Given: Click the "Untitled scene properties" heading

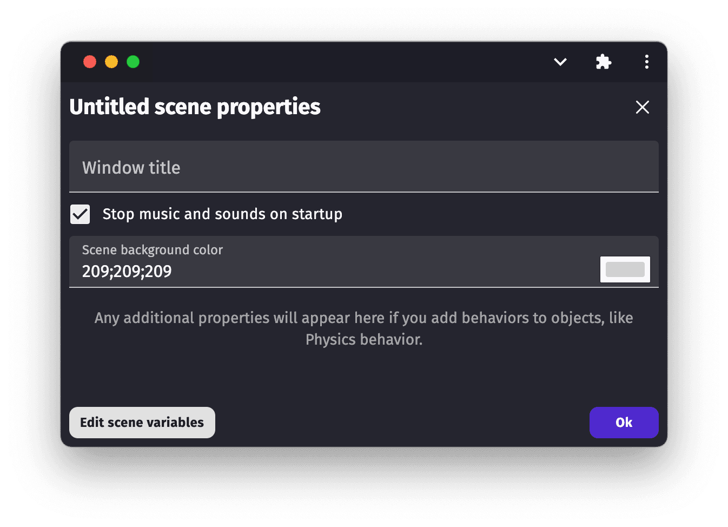Looking at the screenshot, I should [195, 107].
